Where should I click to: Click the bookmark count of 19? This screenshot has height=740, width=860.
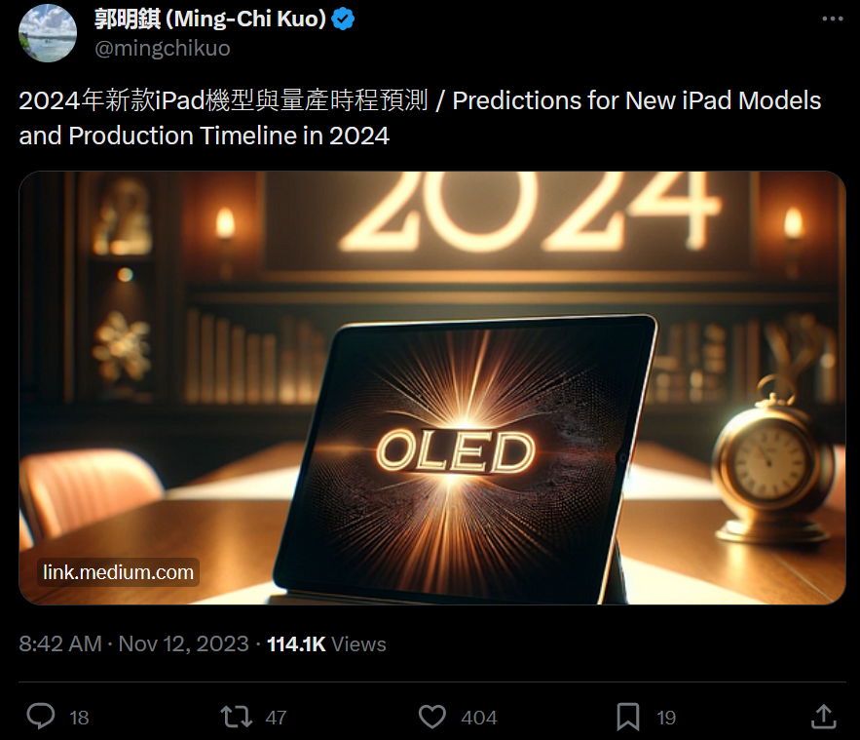point(666,718)
